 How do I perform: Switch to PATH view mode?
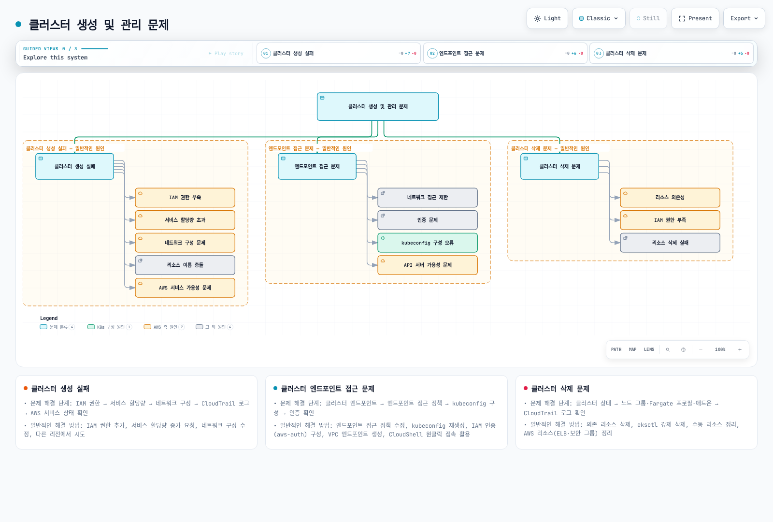point(616,349)
